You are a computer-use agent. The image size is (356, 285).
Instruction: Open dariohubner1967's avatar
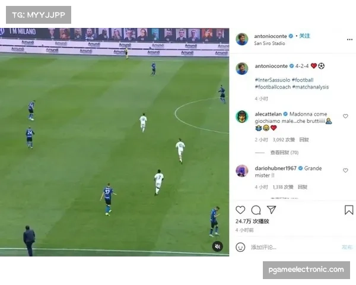[242, 170]
